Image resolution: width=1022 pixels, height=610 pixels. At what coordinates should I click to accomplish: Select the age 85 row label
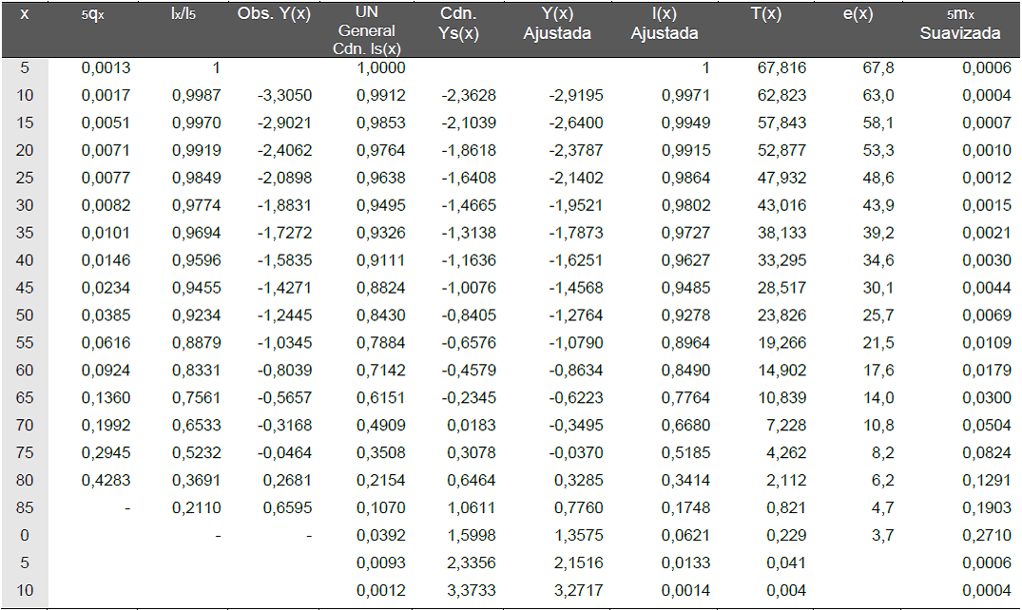25,507
